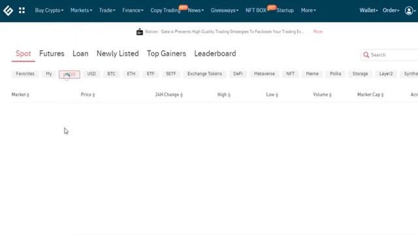418x235 pixels.
Task: Switch to the Top Gainers tab
Action: point(167,54)
